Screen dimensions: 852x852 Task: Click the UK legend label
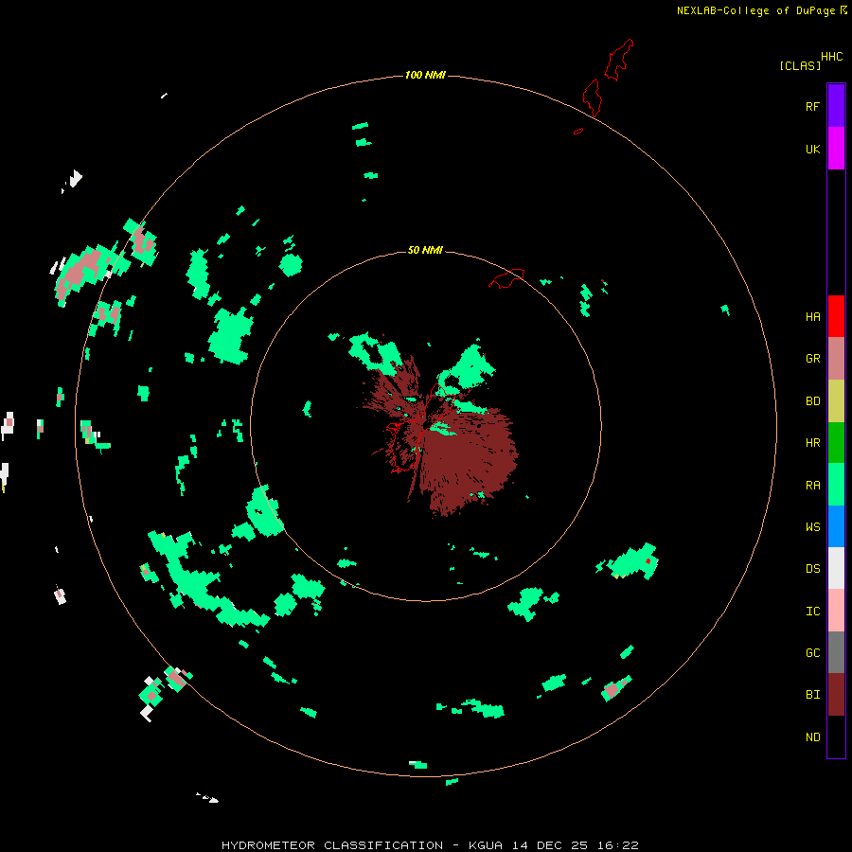click(x=812, y=149)
